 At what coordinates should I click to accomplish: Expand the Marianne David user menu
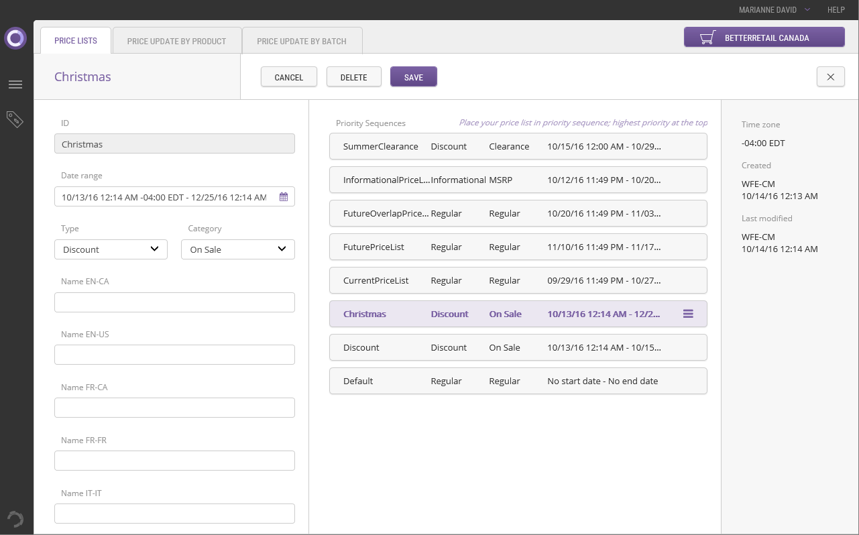[775, 10]
